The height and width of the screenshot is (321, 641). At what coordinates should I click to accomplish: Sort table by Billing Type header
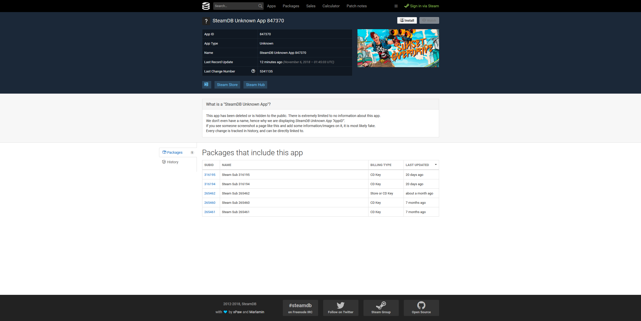pos(381,165)
